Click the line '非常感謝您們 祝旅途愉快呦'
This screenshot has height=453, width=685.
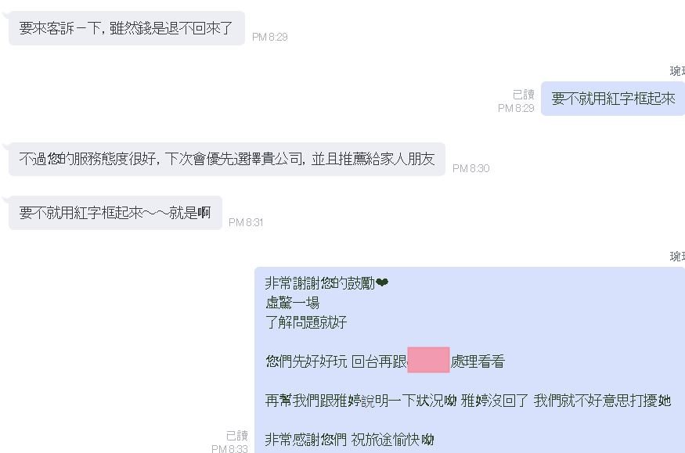click(x=349, y=439)
